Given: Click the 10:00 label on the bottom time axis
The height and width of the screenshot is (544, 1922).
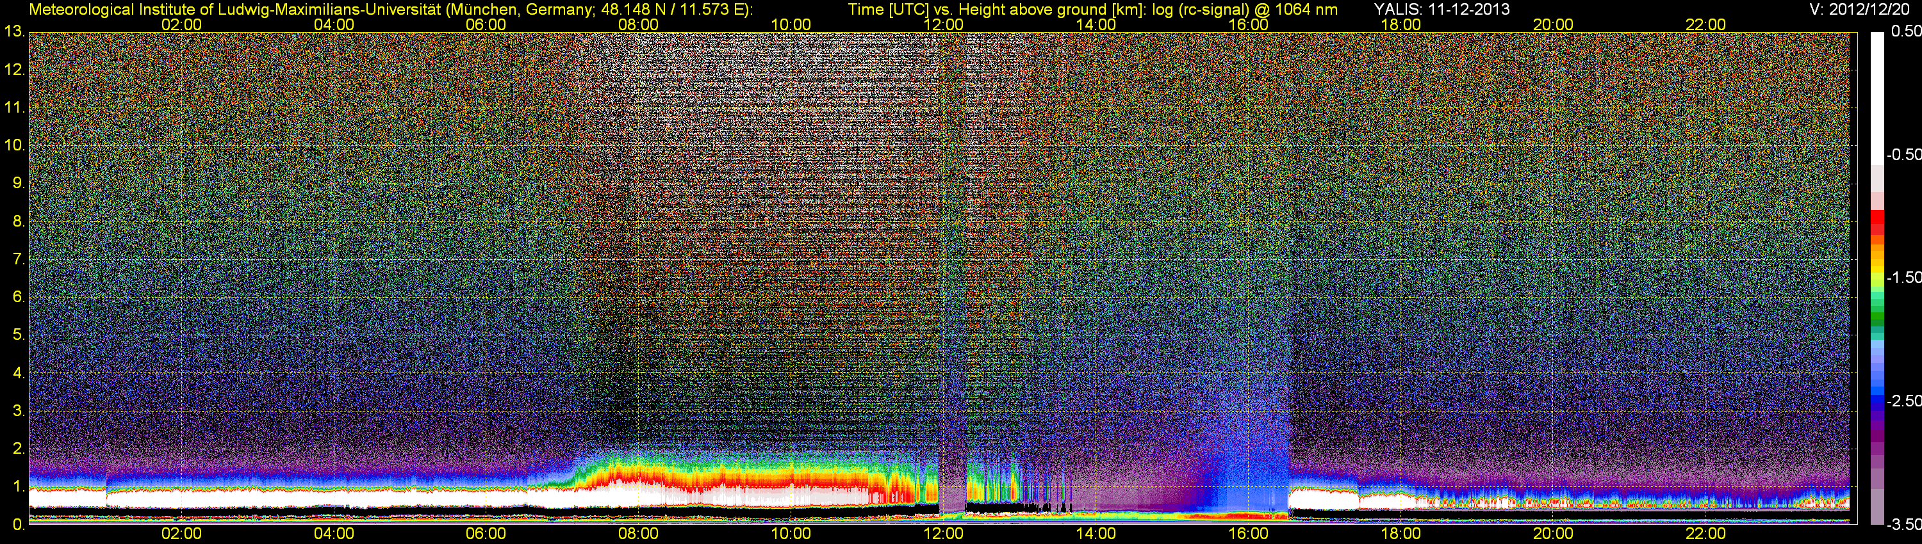Looking at the screenshot, I should tap(791, 534).
